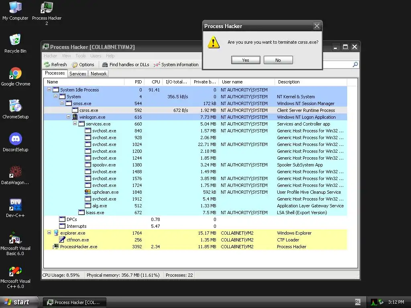
Task: Confirm termination with Yes button
Action: point(246,60)
